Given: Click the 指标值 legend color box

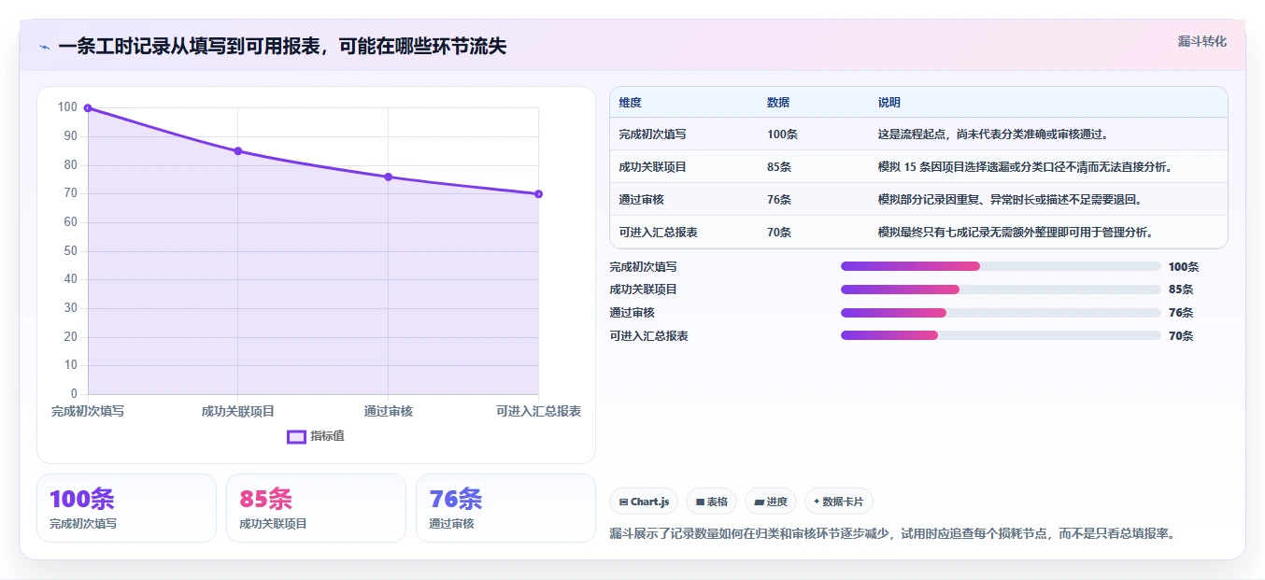Looking at the screenshot, I should click(296, 436).
